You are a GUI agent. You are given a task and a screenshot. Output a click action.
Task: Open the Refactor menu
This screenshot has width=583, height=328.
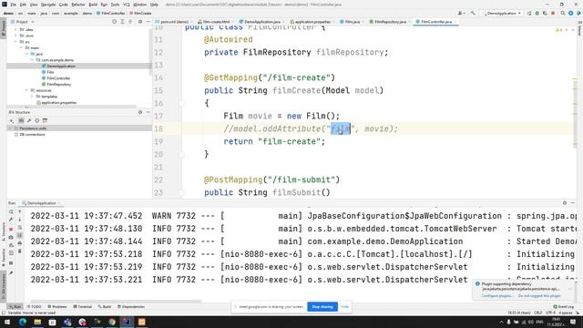click(78, 5)
